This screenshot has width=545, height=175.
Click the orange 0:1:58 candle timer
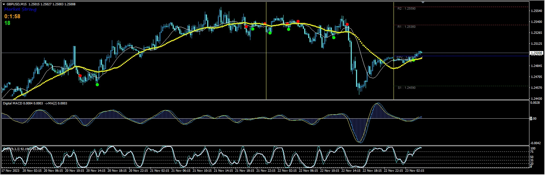(x=12, y=16)
